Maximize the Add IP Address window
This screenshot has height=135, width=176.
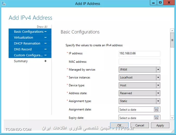point(160,3)
